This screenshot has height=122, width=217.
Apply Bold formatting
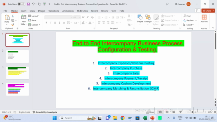(x=46, y=23)
